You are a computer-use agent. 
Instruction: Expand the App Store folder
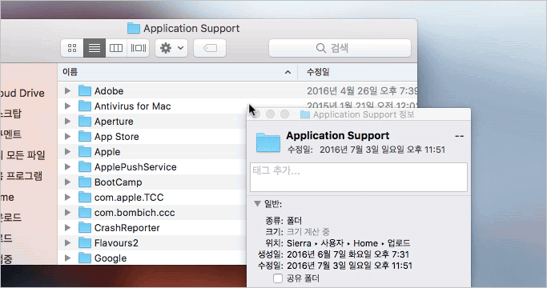click(68, 136)
